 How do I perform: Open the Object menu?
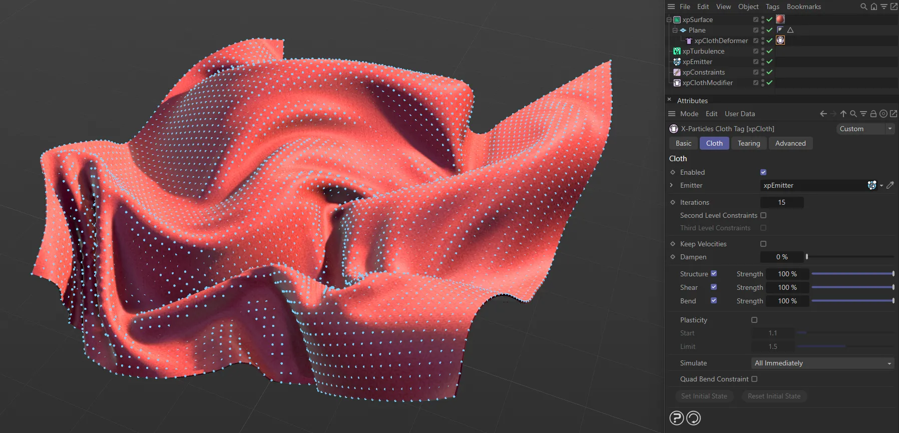tap(748, 7)
